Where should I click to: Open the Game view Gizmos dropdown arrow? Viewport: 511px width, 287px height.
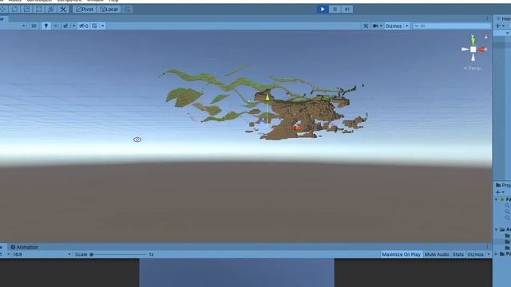(489, 254)
